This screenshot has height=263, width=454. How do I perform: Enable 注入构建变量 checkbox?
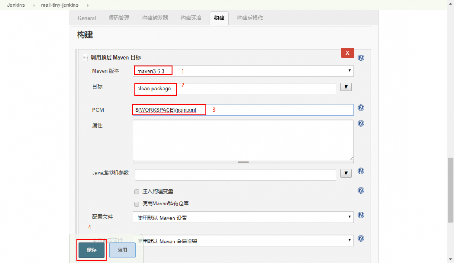137,192
